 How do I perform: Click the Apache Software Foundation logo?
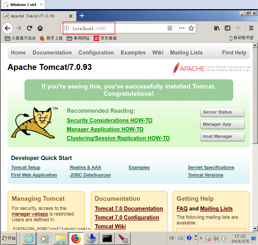pyautogui.click(x=211, y=69)
